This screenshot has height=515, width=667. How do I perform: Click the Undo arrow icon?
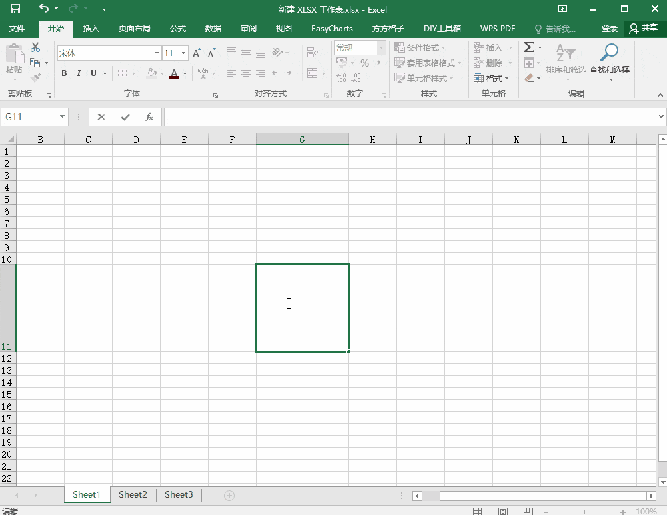[43, 8]
